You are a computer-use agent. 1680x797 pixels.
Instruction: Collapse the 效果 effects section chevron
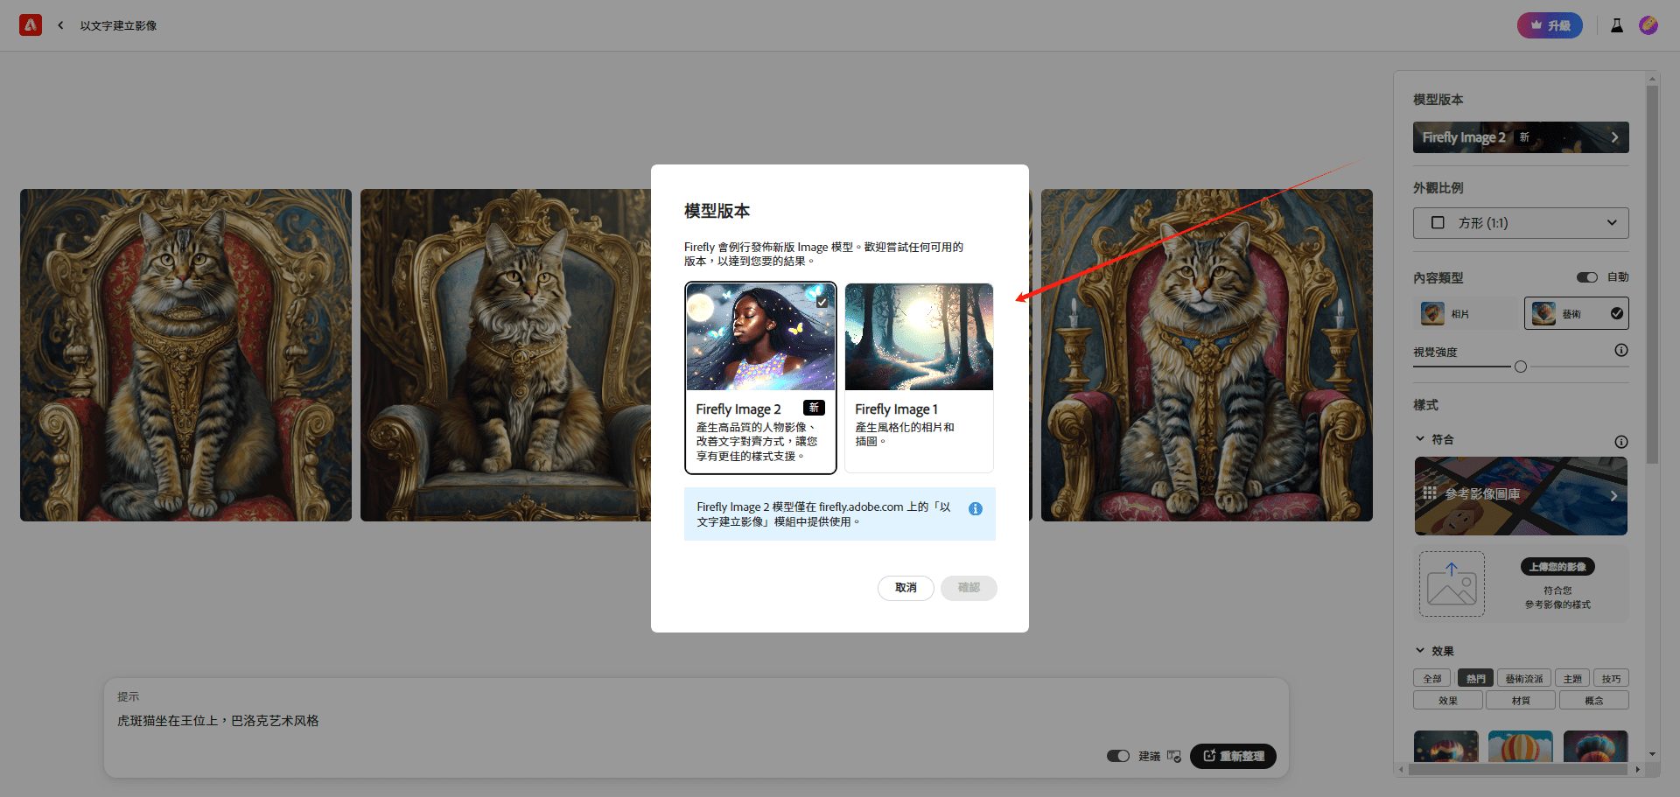point(1420,650)
